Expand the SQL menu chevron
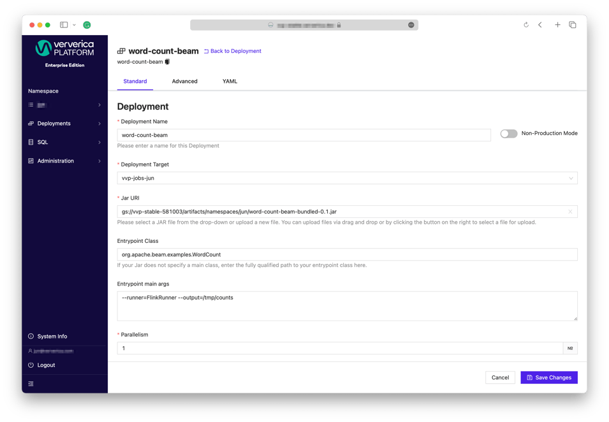The image size is (609, 422). tap(99, 142)
